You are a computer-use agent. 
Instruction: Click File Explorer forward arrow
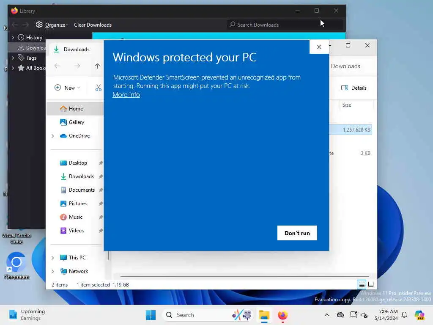tap(77, 66)
